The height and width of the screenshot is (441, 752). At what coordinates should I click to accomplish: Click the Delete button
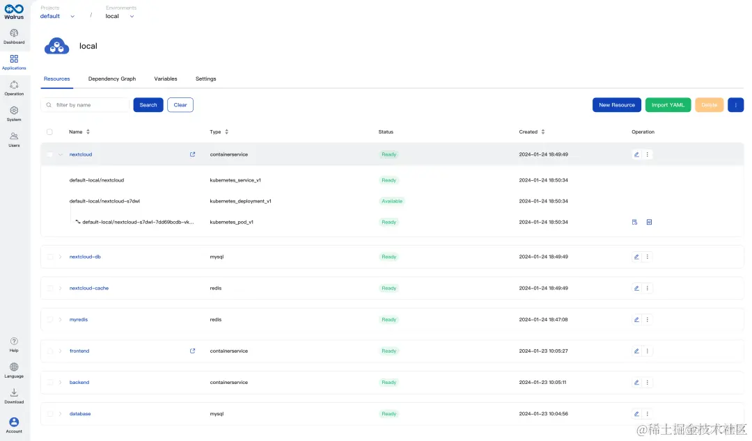click(x=710, y=105)
